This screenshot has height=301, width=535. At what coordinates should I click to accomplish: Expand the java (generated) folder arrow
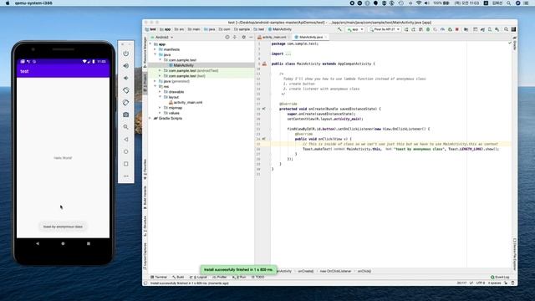(x=155, y=81)
